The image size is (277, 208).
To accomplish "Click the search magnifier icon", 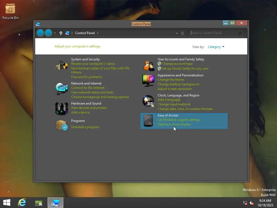I will pos(240,33).
